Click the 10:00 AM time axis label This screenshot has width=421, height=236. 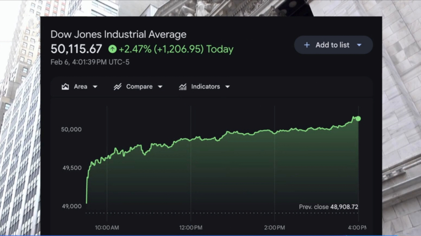coord(107,227)
